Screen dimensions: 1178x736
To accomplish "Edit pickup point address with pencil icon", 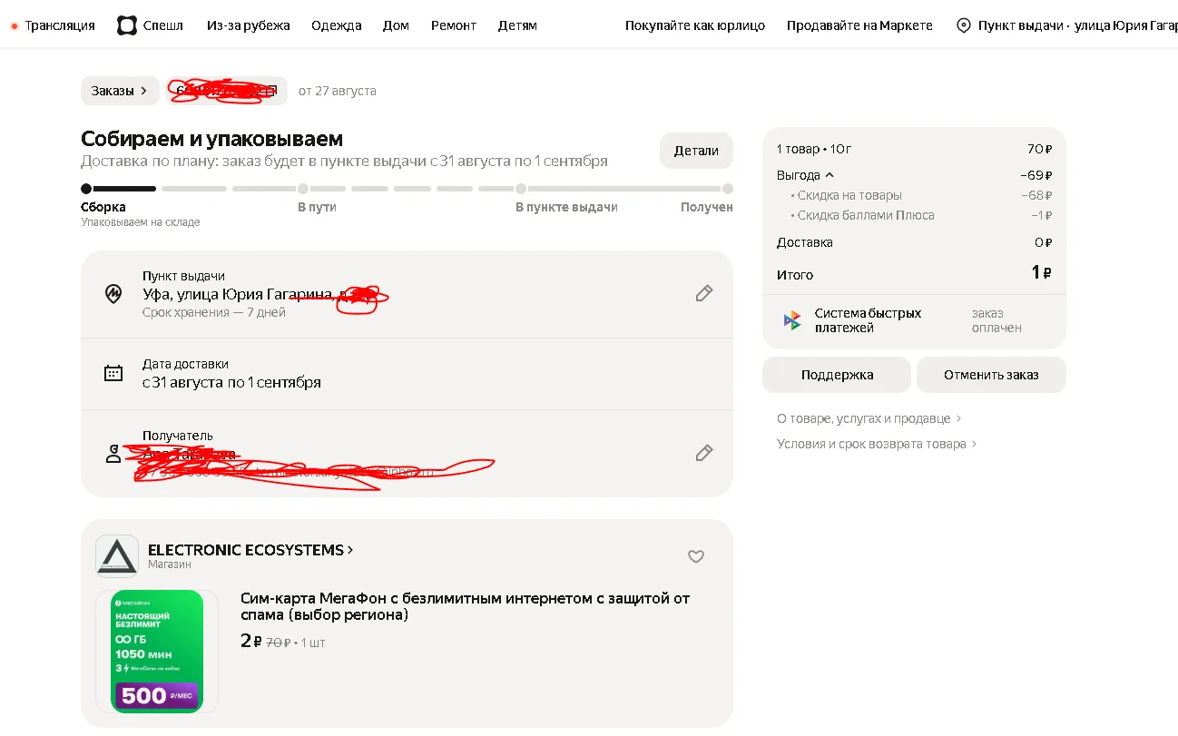I will (703, 293).
